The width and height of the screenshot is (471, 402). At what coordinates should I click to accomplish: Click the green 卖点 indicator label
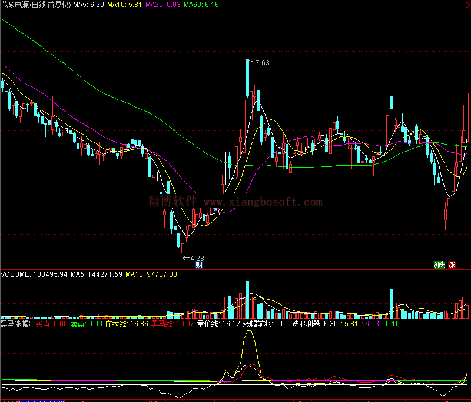point(86,323)
